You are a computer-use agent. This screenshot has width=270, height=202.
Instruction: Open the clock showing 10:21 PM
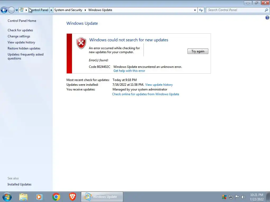point(257,197)
